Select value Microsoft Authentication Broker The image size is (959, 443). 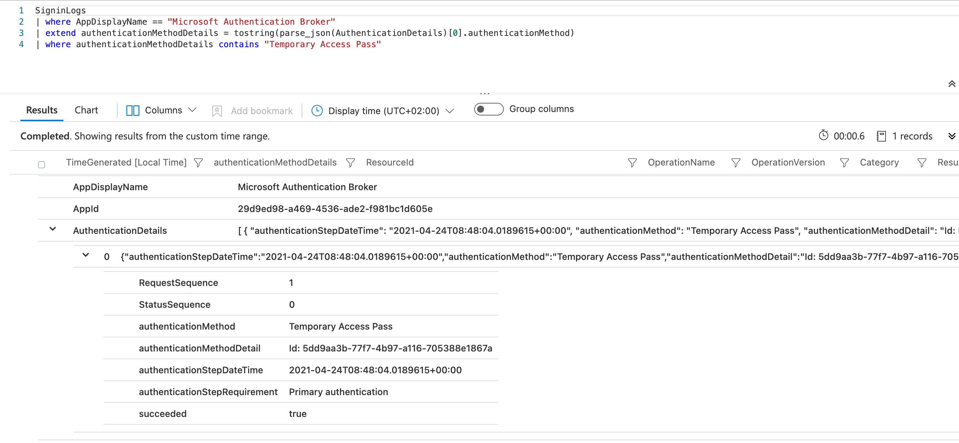307,187
